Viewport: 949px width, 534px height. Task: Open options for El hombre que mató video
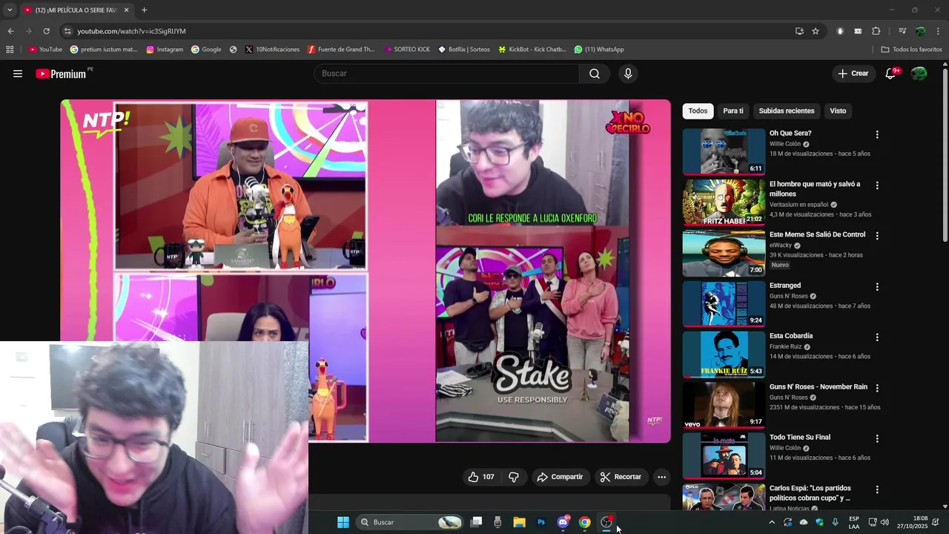click(x=877, y=185)
